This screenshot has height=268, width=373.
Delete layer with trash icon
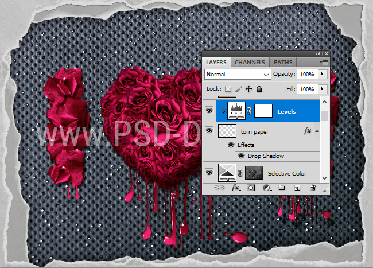coord(313,188)
